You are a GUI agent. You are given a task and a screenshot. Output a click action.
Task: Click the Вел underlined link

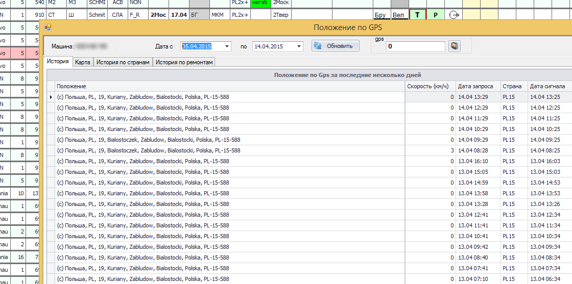[x=398, y=15]
